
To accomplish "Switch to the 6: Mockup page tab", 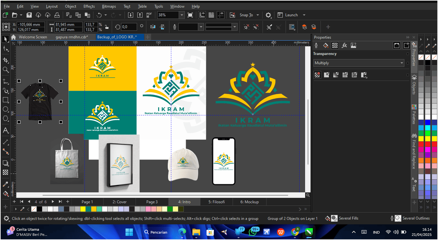I will (x=249, y=202).
